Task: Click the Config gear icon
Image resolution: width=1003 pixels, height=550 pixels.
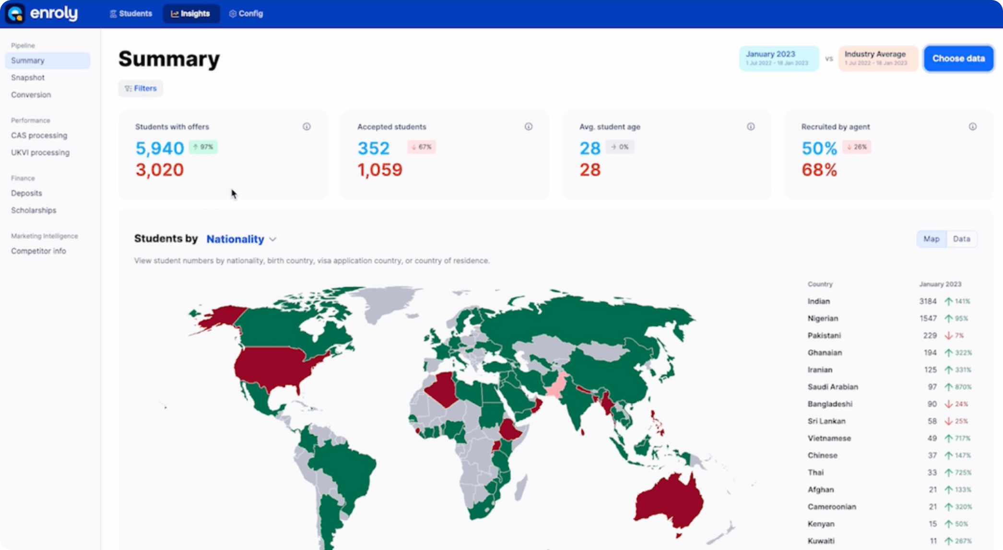Action: [233, 14]
